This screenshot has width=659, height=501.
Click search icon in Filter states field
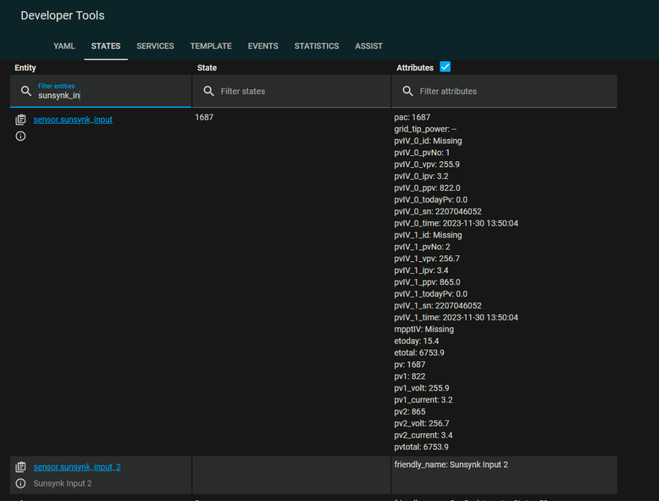209,91
